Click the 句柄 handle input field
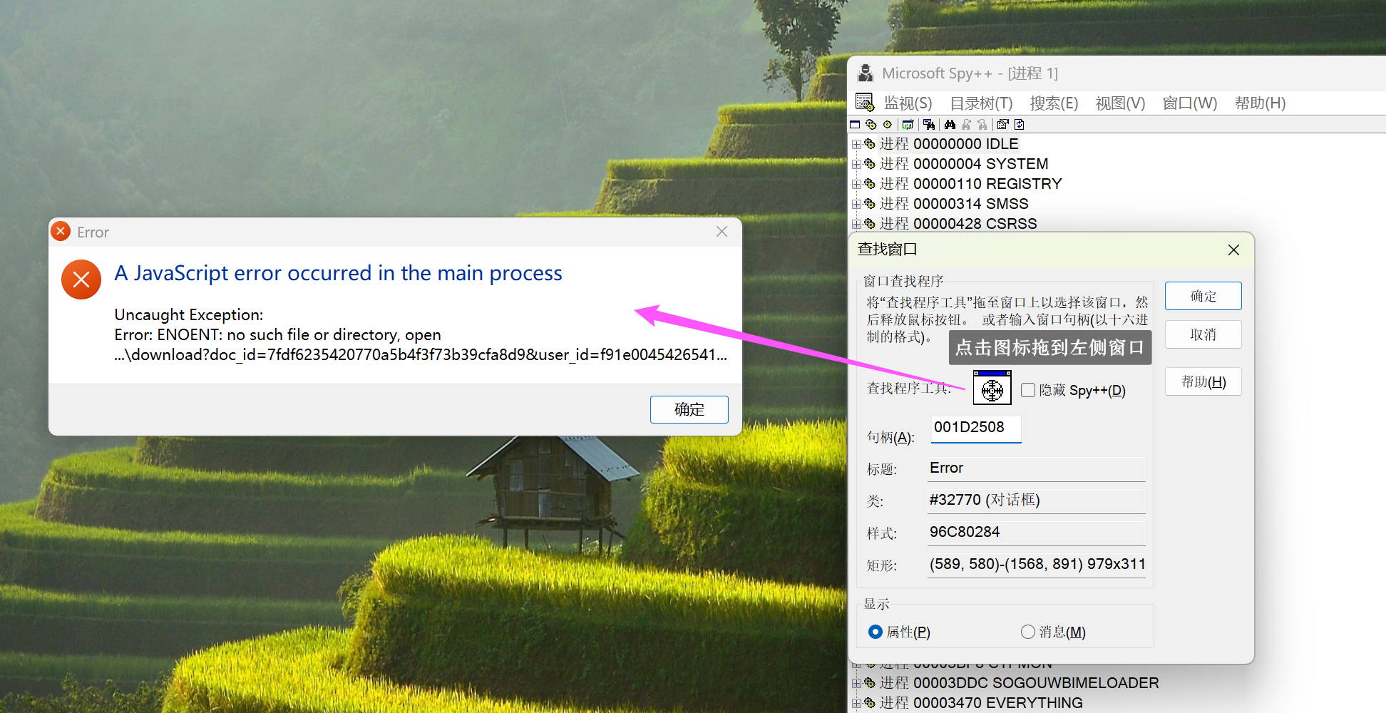Image resolution: width=1386 pixels, height=713 pixels. [x=975, y=428]
